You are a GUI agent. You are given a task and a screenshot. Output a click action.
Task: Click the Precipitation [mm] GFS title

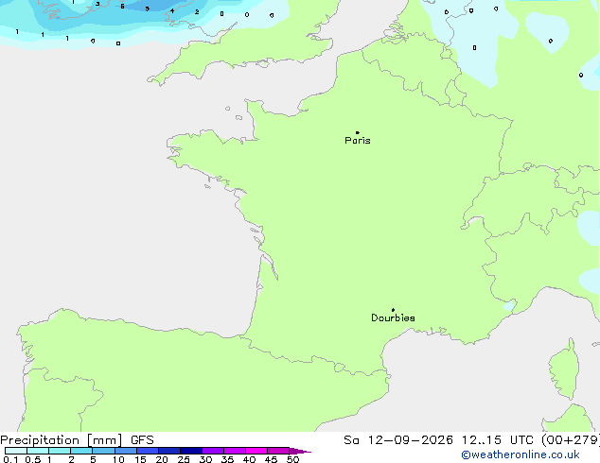click(77, 440)
